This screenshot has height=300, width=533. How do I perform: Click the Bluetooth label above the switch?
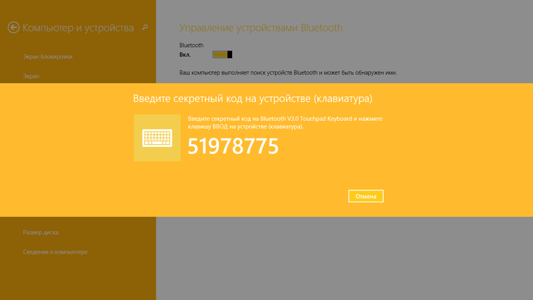(191, 45)
